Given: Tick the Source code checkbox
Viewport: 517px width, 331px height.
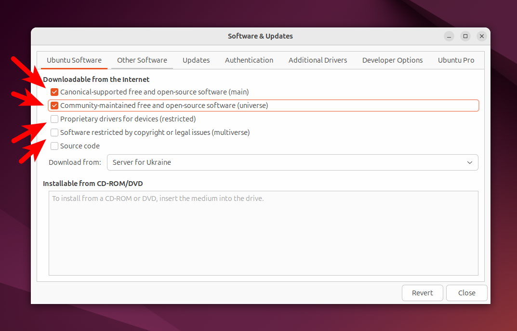Looking at the screenshot, I should pos(54,146).
